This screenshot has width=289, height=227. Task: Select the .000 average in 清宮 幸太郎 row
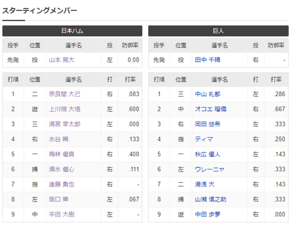[134, 124]
